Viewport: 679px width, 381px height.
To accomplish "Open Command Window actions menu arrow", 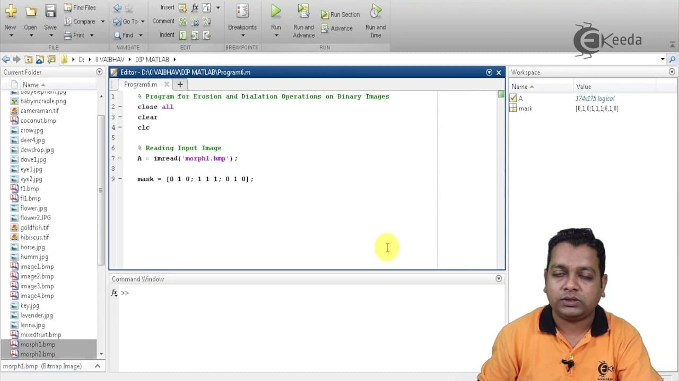I will click(499, 279).
